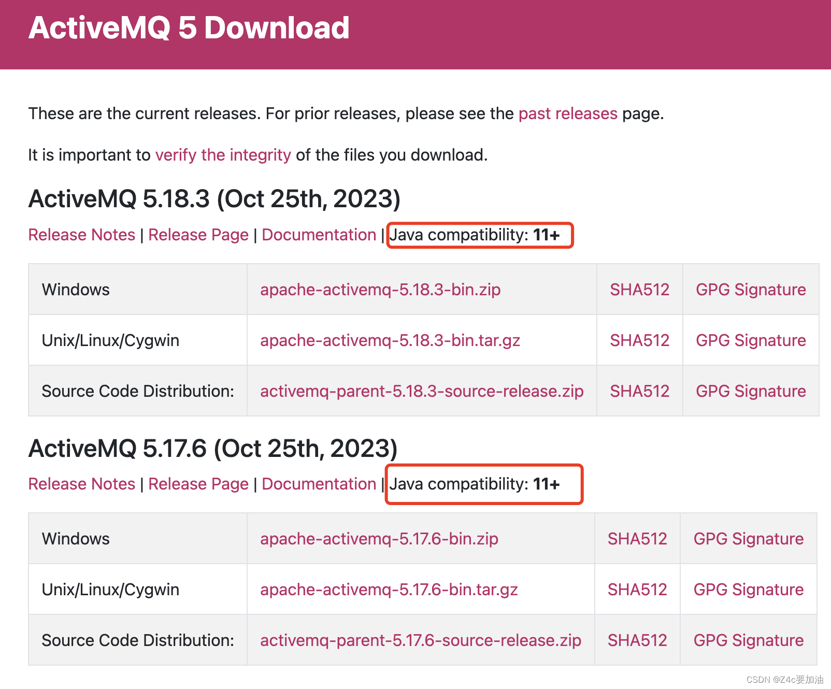Download activemq-parent-5.17.6-source-release.zip
831x689 pixels.
pyautogui.click(x=420, y=640)
